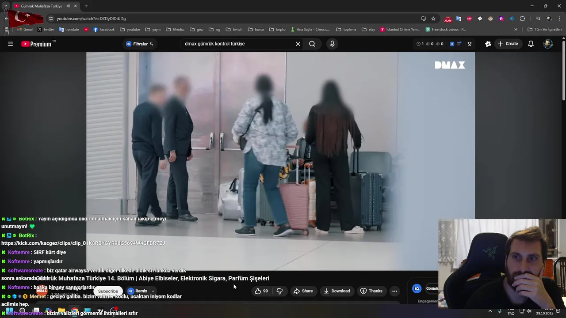Screen dimensions: 566x318
Task: Click the address bar URL
Action: tap(91, 19)
